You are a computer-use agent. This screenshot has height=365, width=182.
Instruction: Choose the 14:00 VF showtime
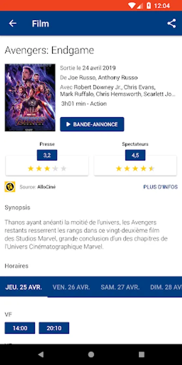point(20,328)
